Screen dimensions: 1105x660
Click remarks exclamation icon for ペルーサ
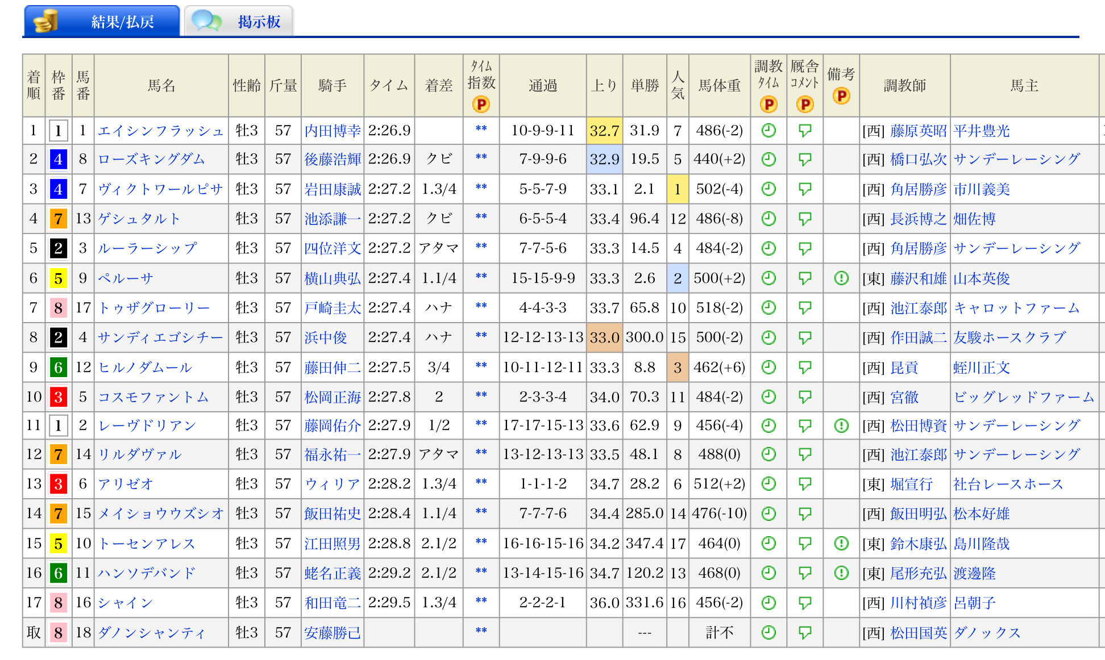click(841, 278)
